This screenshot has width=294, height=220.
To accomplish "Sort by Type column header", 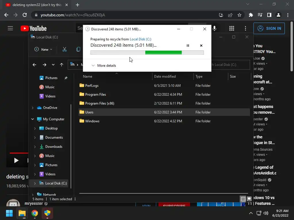I will click(x=199, y=76).
